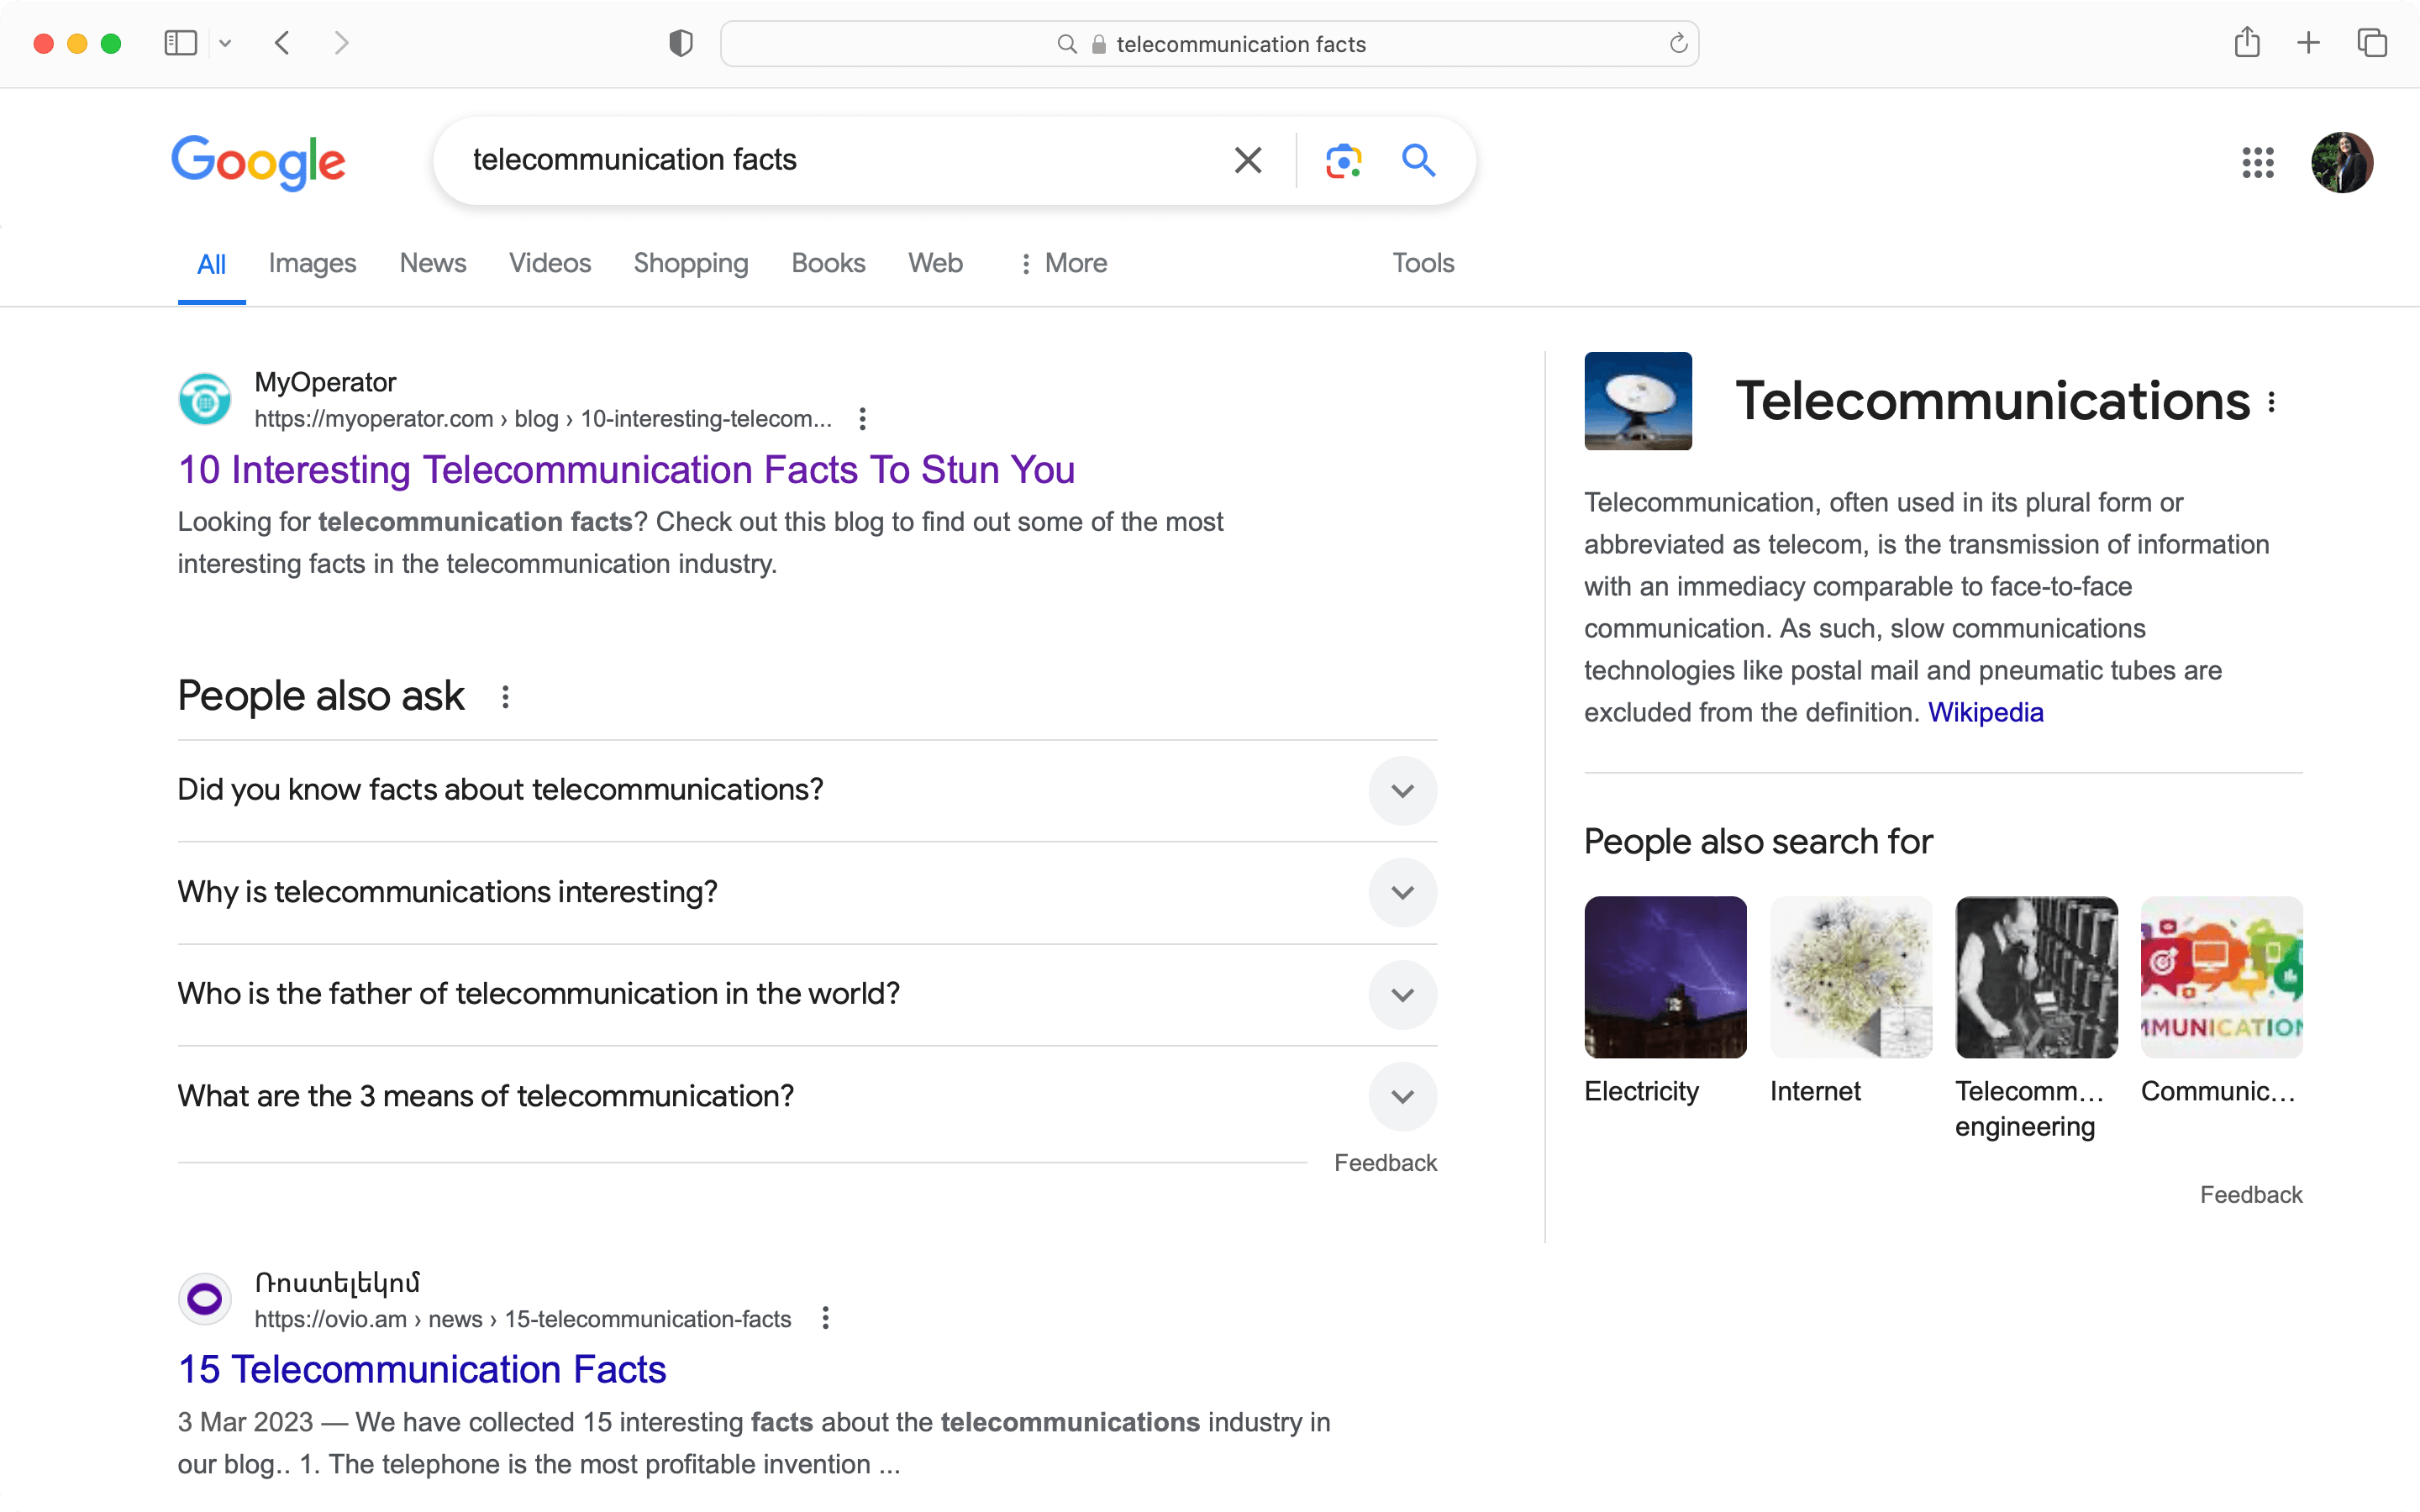Switch to the Videos tab
The image size is (2420, 1512).
tap(549, 263)
